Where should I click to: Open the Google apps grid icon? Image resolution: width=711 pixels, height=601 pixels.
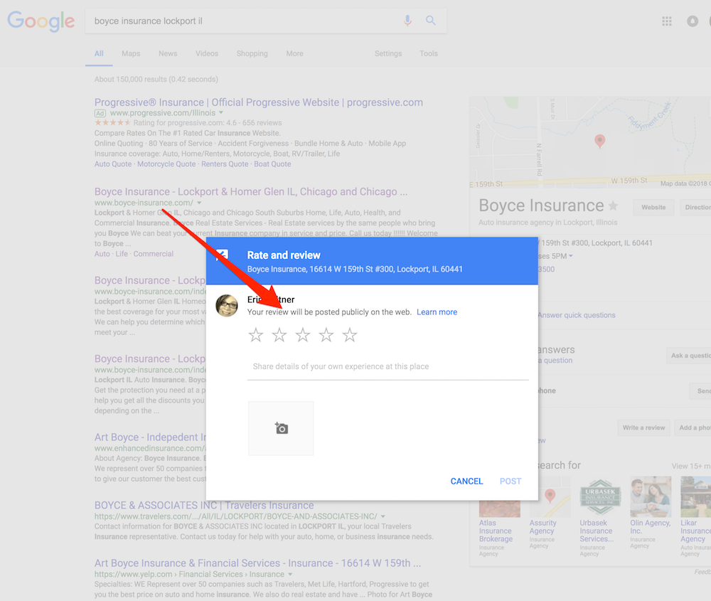click(x=667, y=21)
